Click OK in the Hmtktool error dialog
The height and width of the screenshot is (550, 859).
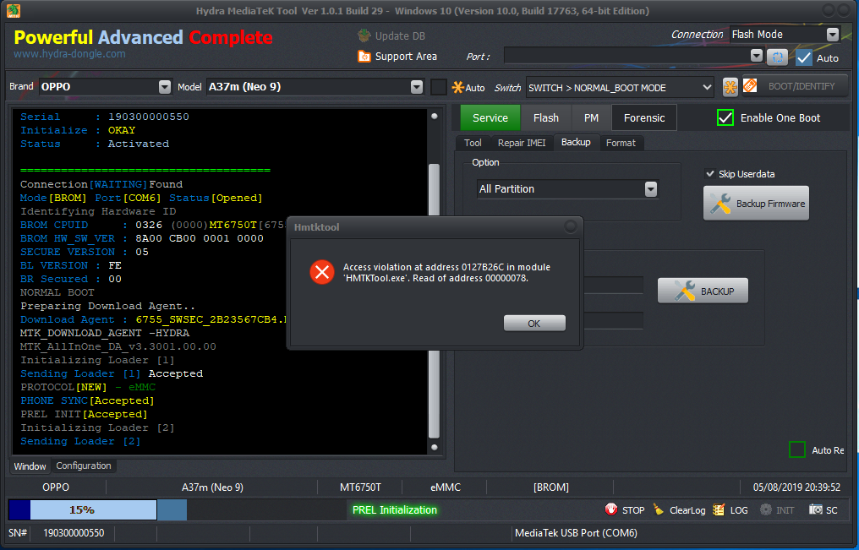click(x=534, y=324)
